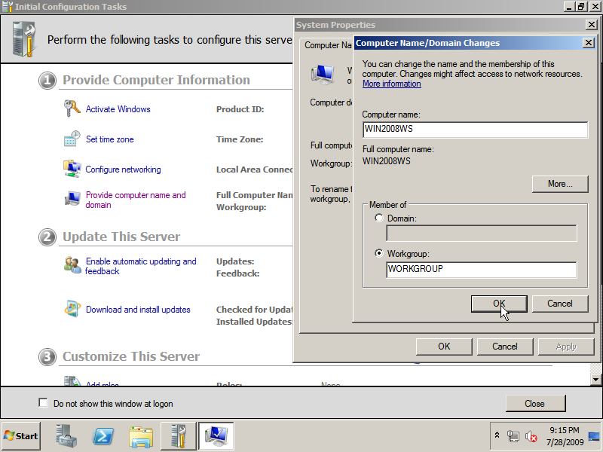Image resolution: width=603 pixels, height=452 pixels.
Task: Click the Activate Windows link
Action: 118,109
